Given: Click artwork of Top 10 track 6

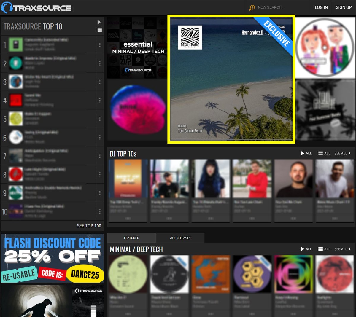Looking at the screenshot, I should pyautogui.click(x=16, y=137).
